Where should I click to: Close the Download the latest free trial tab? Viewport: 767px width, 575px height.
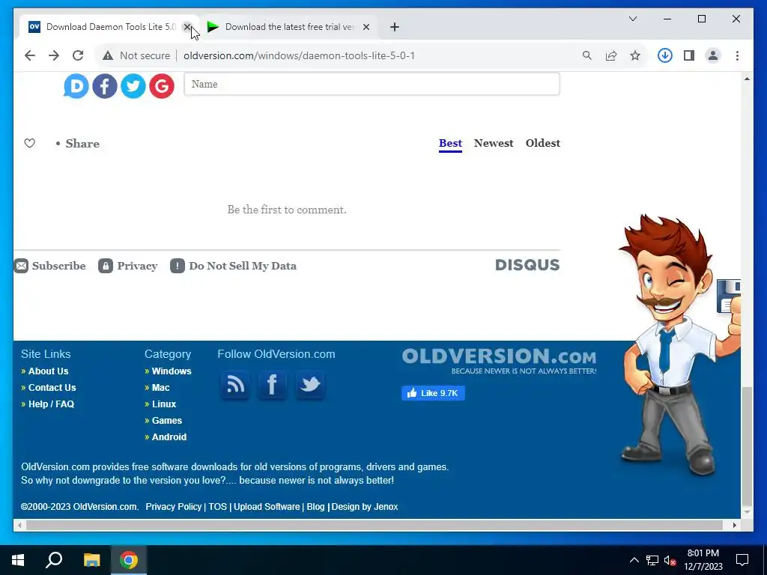(x=366, y=27)
